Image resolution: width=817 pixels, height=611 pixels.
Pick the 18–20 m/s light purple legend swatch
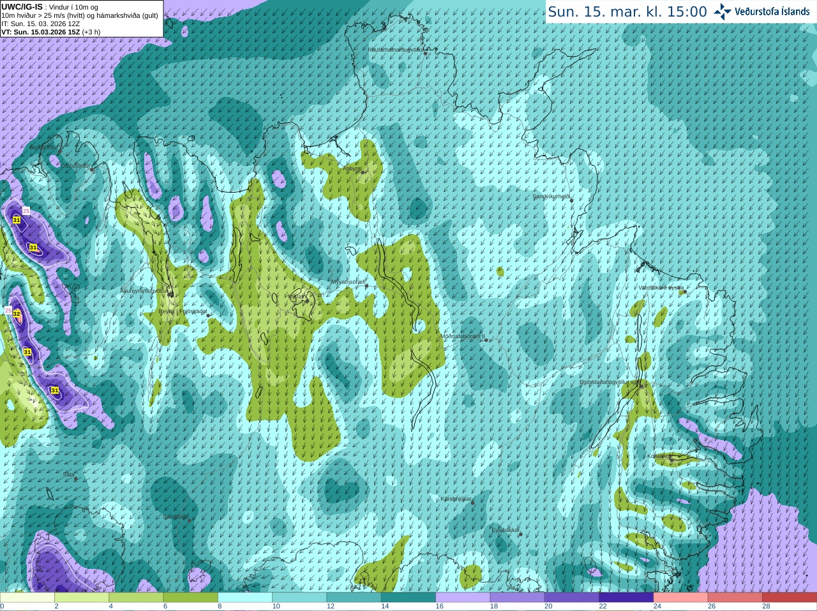[x=518, y=598]
